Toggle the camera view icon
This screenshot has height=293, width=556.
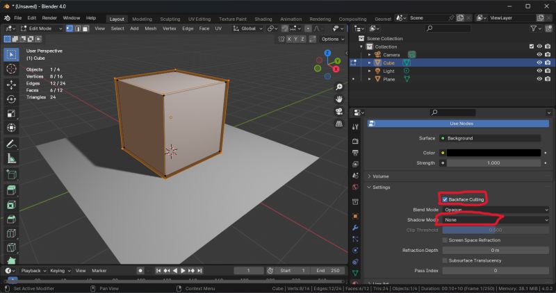tap(339, 112)
